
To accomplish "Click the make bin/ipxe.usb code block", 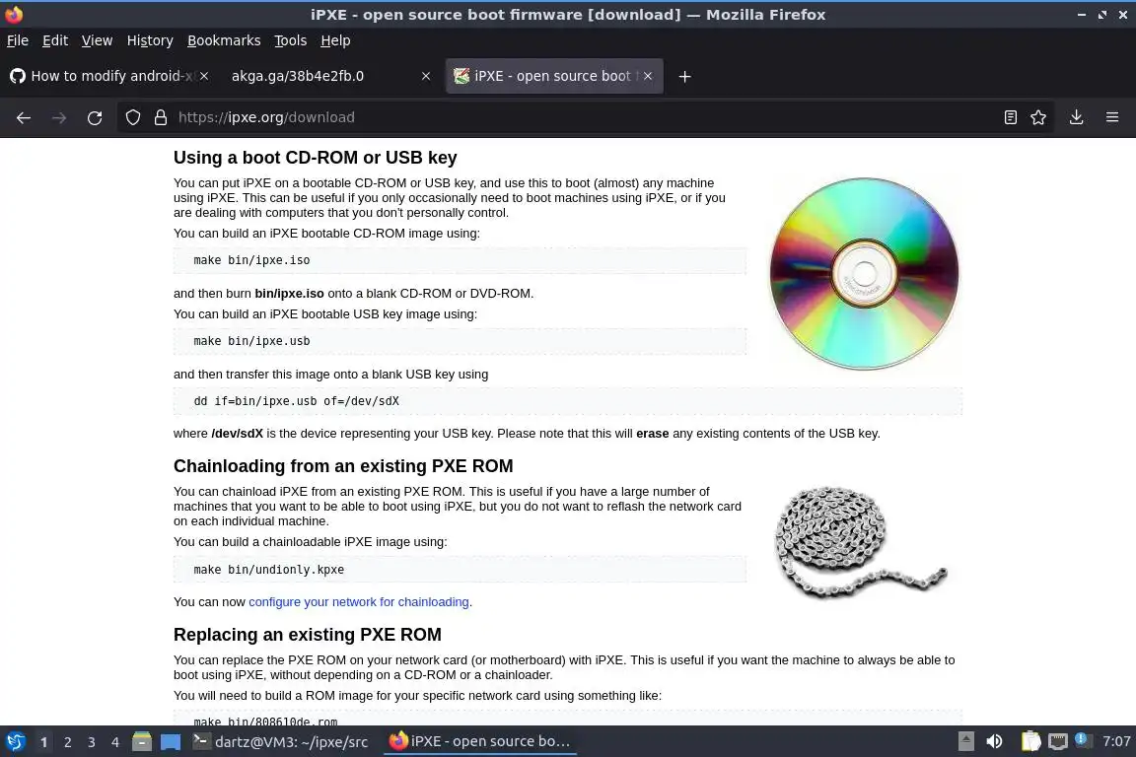I will click(x=460, y=341).
